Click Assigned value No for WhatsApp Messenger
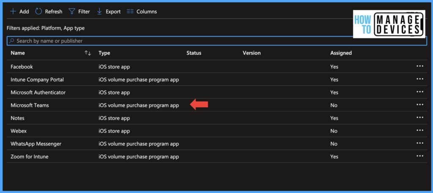This screenshot has width=433, height=193. [x=334, y=144]
